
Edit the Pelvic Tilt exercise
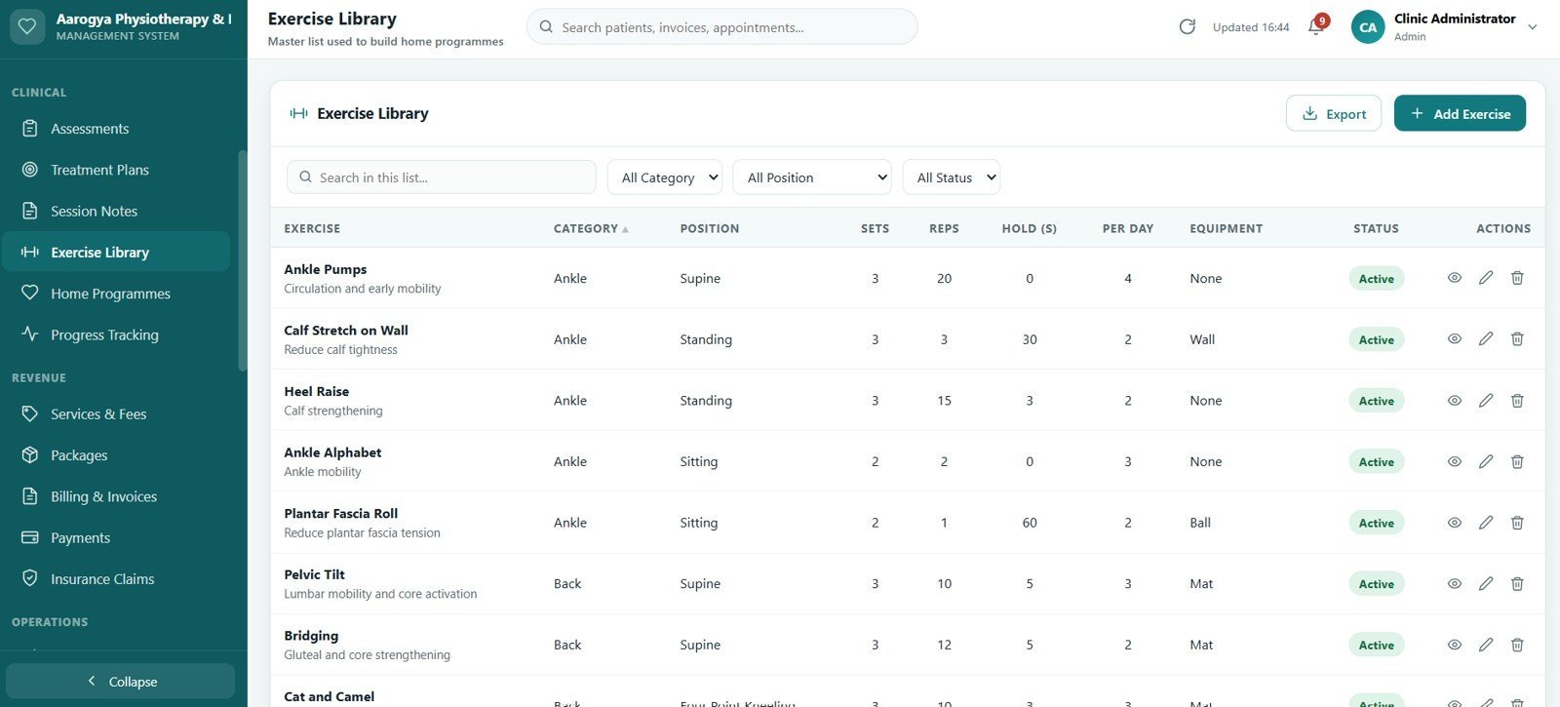tap(1486, 584)
